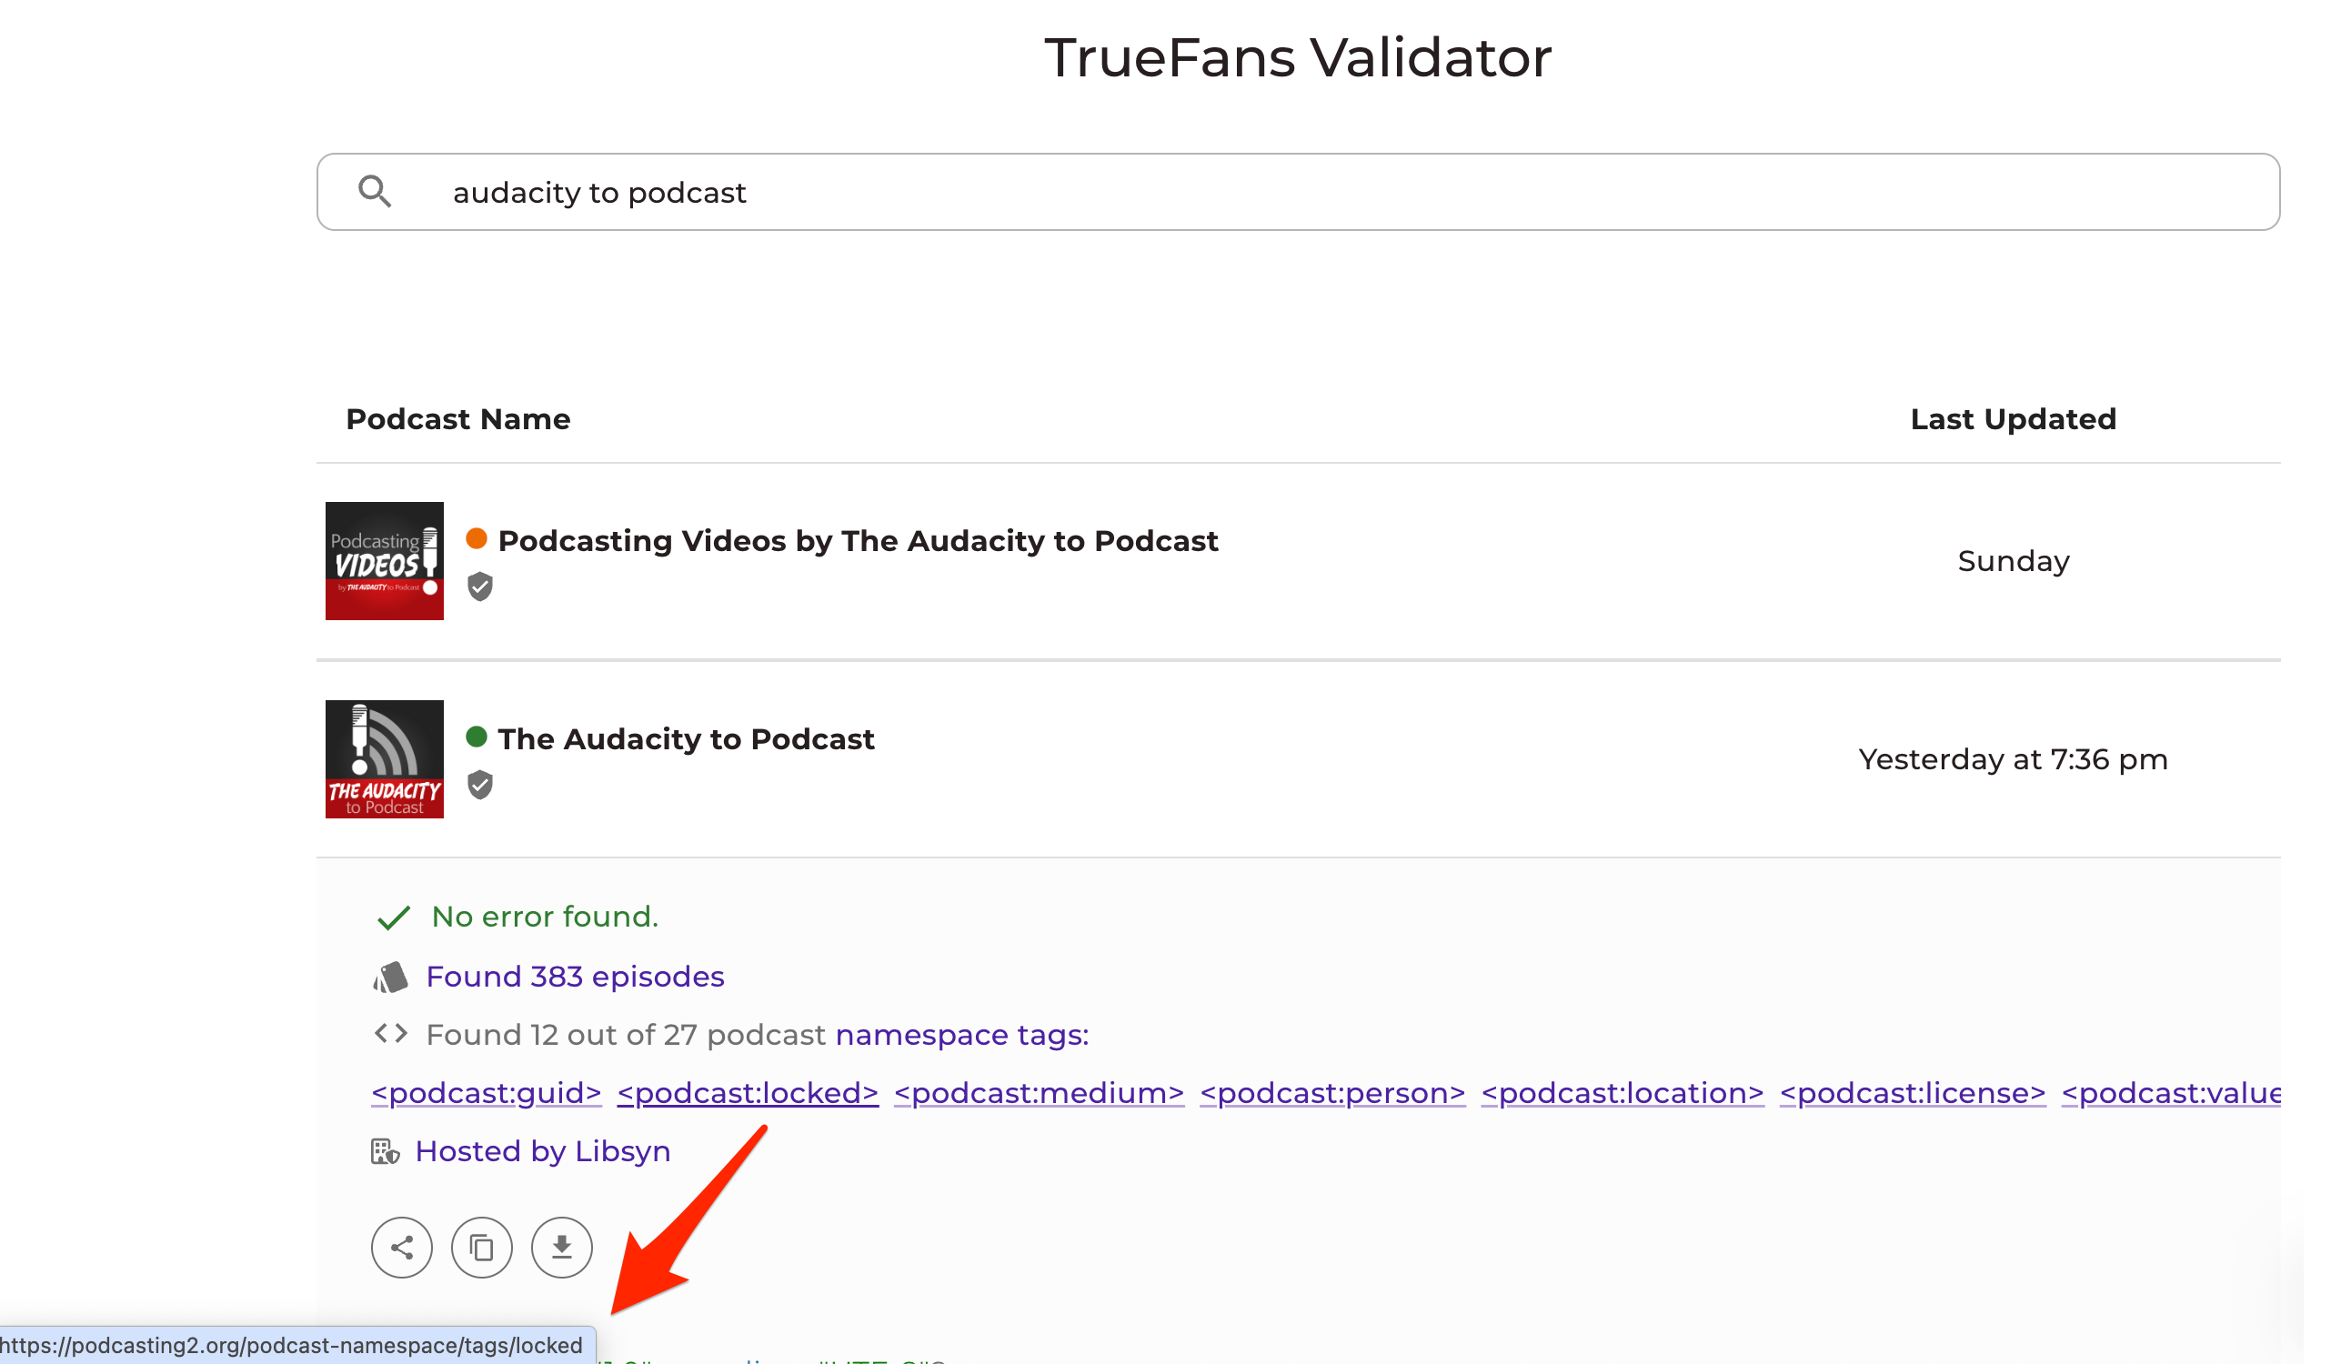
Task: Click Found 383 episodes link
Action: click(x=574, y=977)
